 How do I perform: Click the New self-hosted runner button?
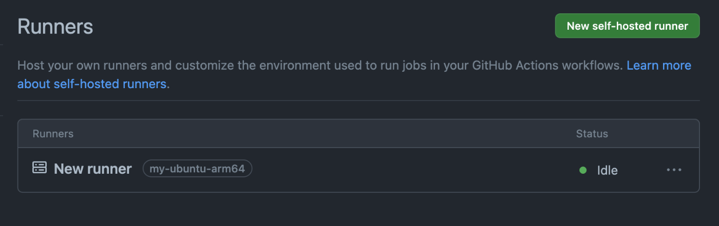(627, 26)
